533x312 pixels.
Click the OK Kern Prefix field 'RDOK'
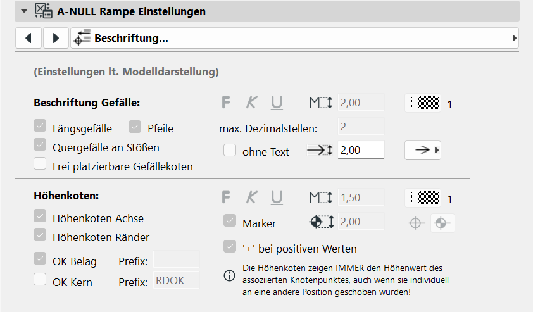tap(177, 281)
